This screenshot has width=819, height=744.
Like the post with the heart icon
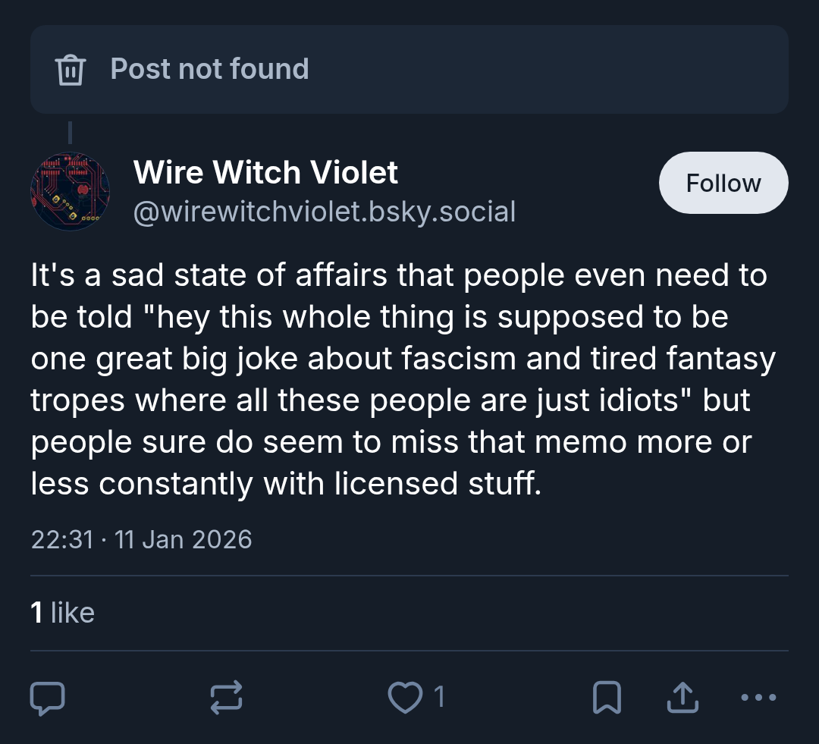point(405,698)
